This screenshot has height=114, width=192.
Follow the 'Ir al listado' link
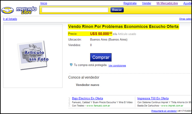[10, 19]
